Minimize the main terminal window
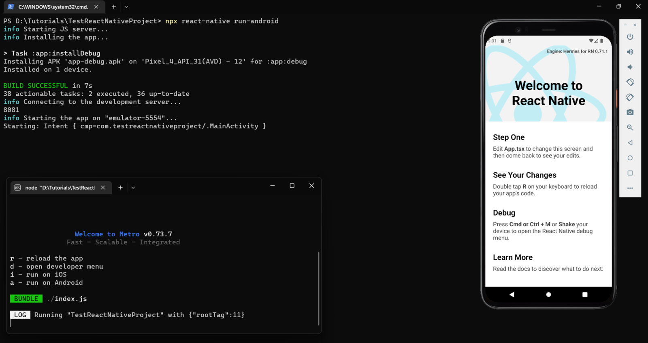Screen dimensions: 648x343 pyautogui.click(x=599, y=6)
